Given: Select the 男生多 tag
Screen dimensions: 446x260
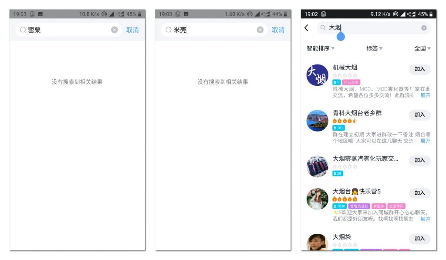Looking at the screenshot, I should click(378, 206).
